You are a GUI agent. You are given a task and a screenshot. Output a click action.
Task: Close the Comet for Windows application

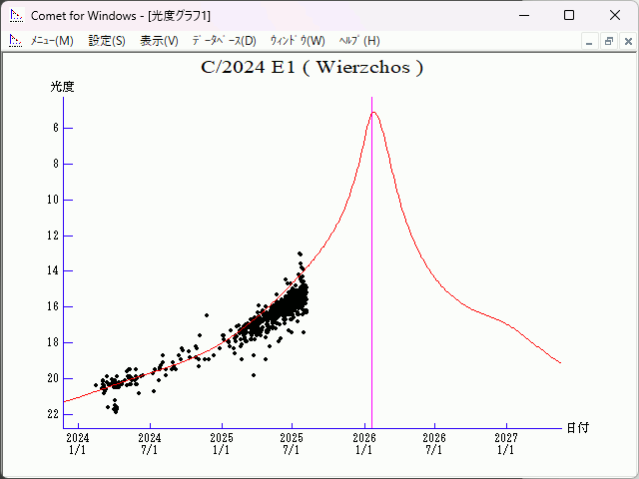pos(615,15)
